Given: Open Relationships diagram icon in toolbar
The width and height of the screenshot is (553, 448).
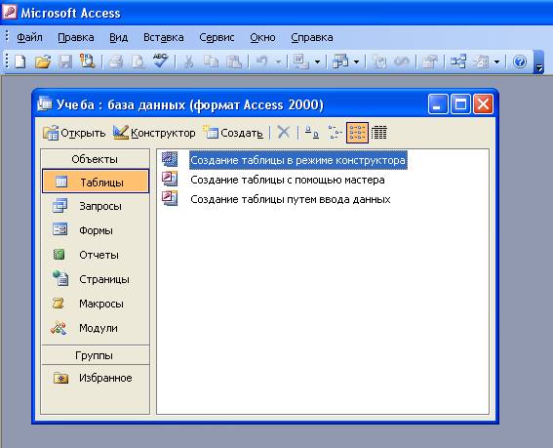Looking at the screenshot, I should (458, 62).
